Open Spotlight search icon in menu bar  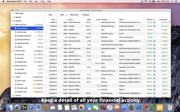click(172, 1)
